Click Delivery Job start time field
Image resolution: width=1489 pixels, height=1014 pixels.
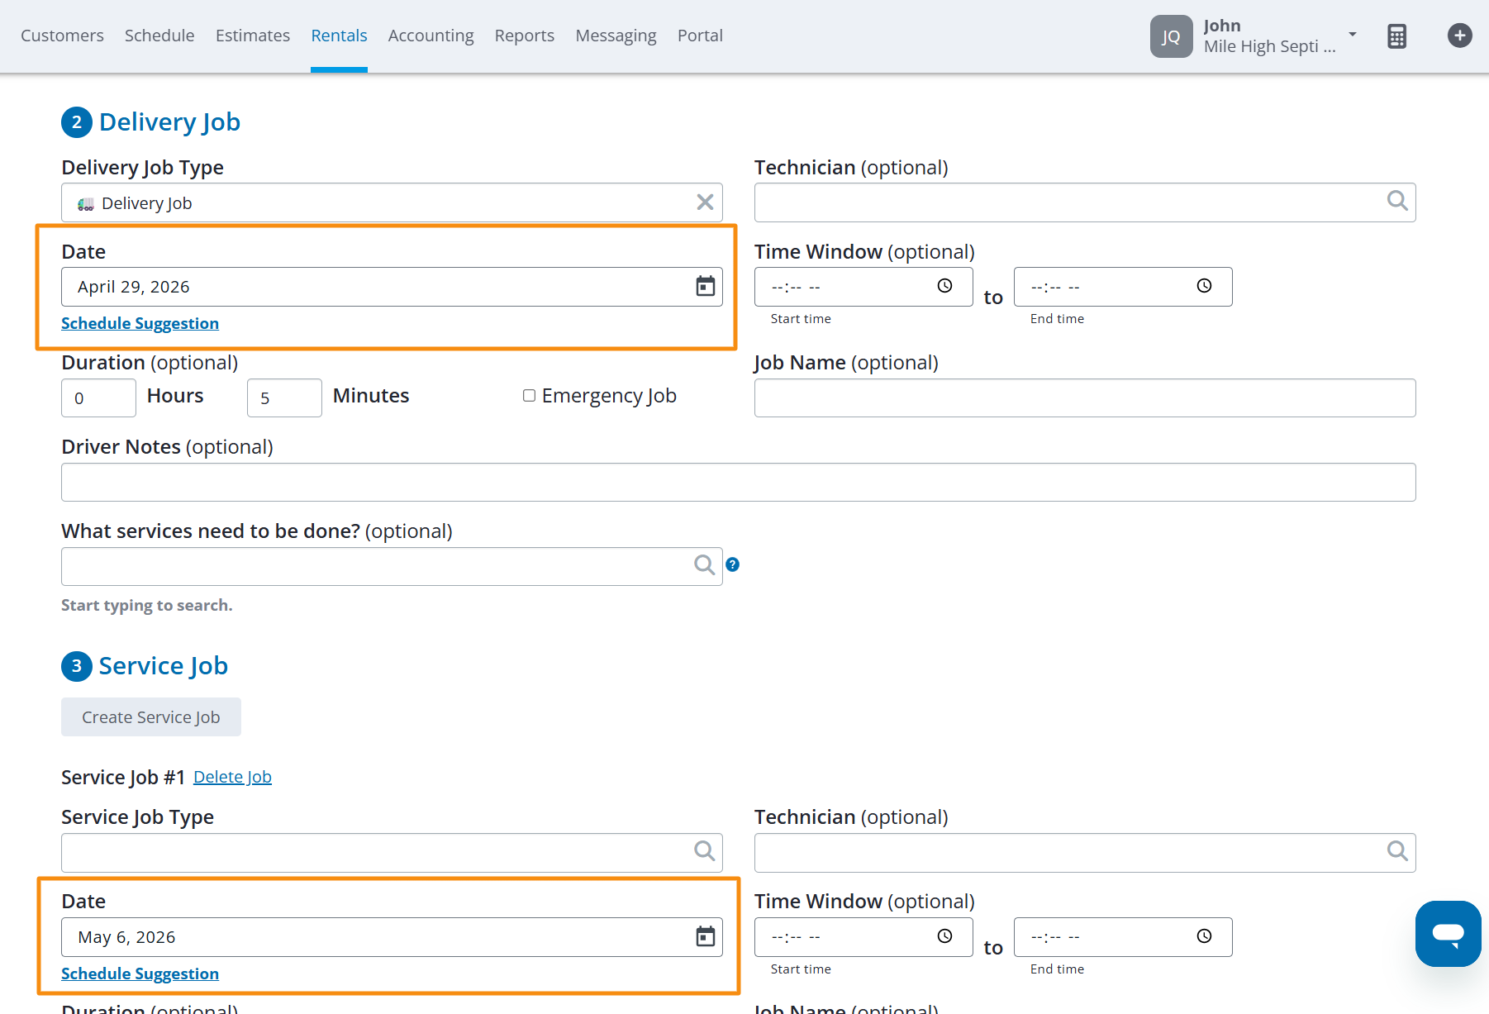pos(863,287)
